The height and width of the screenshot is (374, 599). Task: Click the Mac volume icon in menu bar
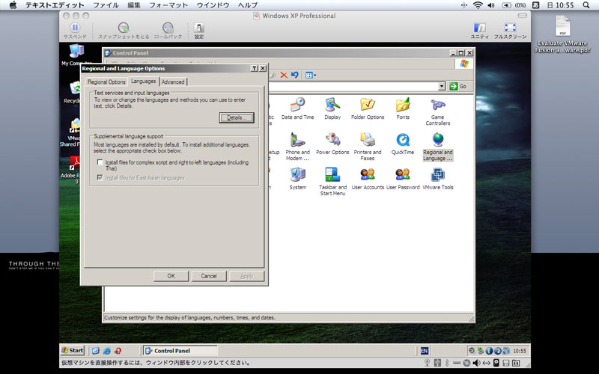coord(491,5)
